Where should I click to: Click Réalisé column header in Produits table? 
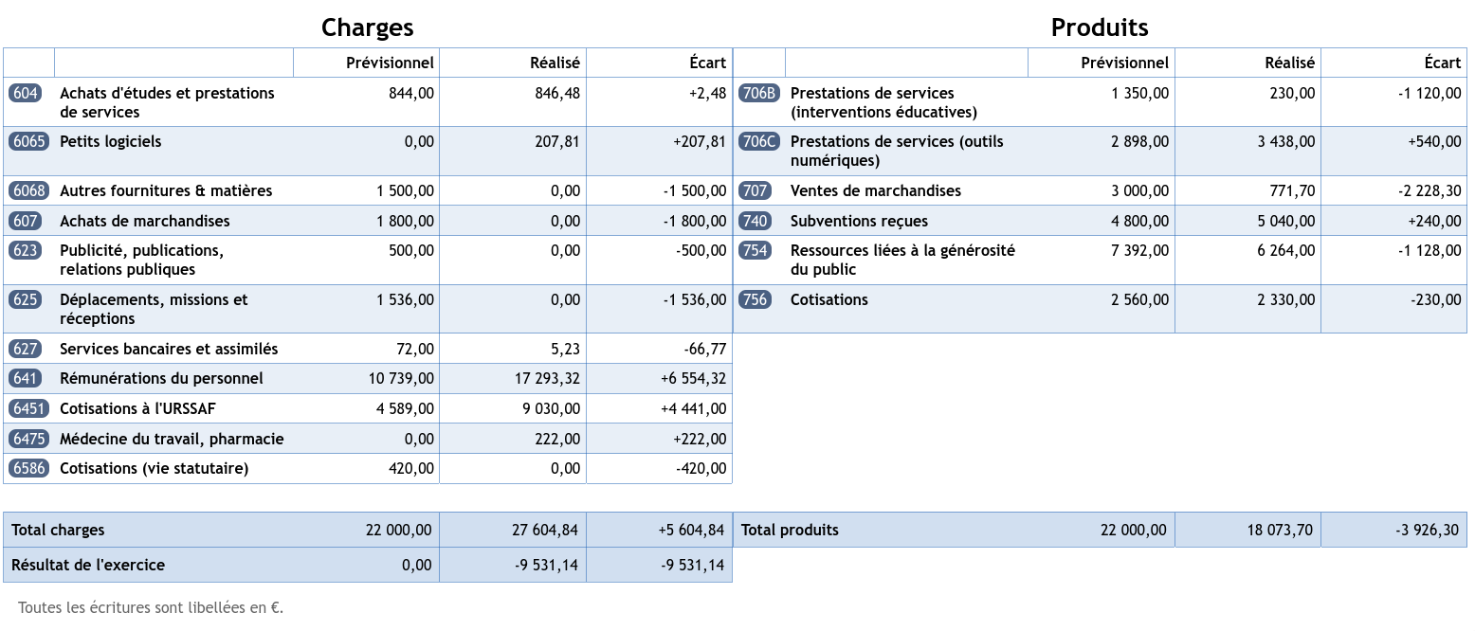click(x=1290, y=63)
